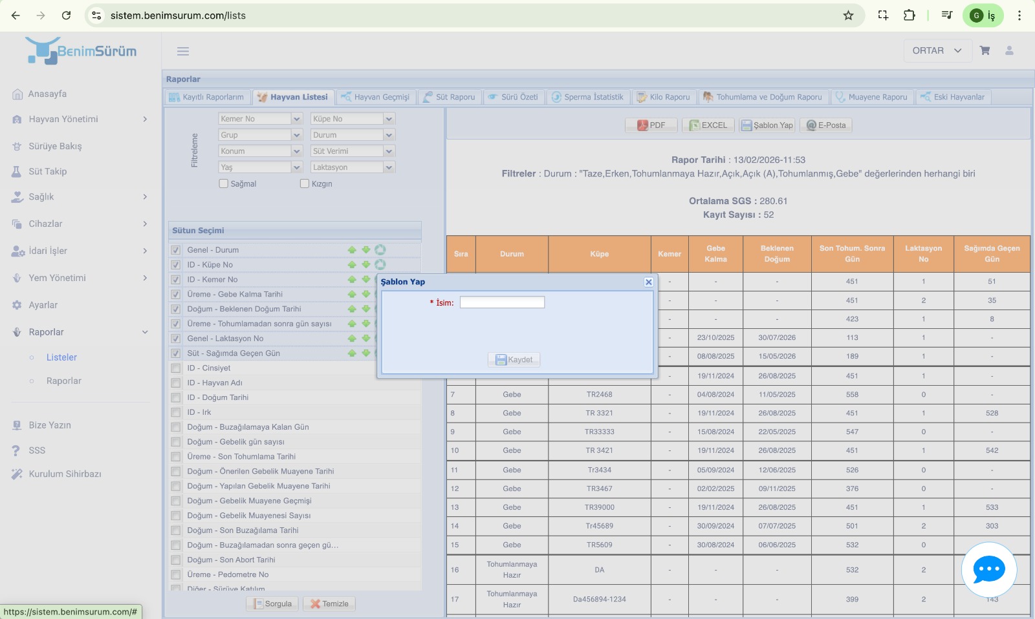
Task: Click the hamburger menu icon
Action: 183,51
